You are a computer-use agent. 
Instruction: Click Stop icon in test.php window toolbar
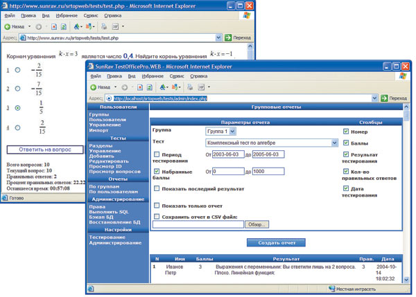pyautogui.click(x=54, y=26)
